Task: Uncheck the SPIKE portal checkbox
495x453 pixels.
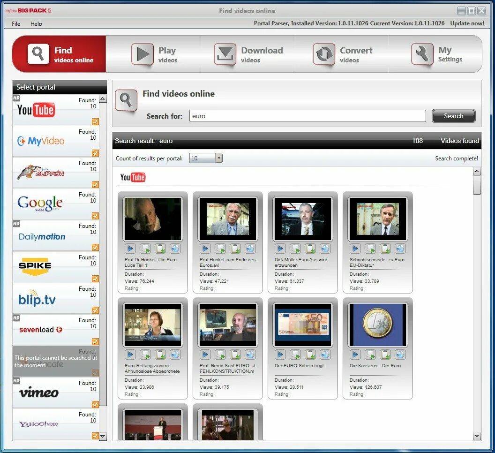Action: 95,279
